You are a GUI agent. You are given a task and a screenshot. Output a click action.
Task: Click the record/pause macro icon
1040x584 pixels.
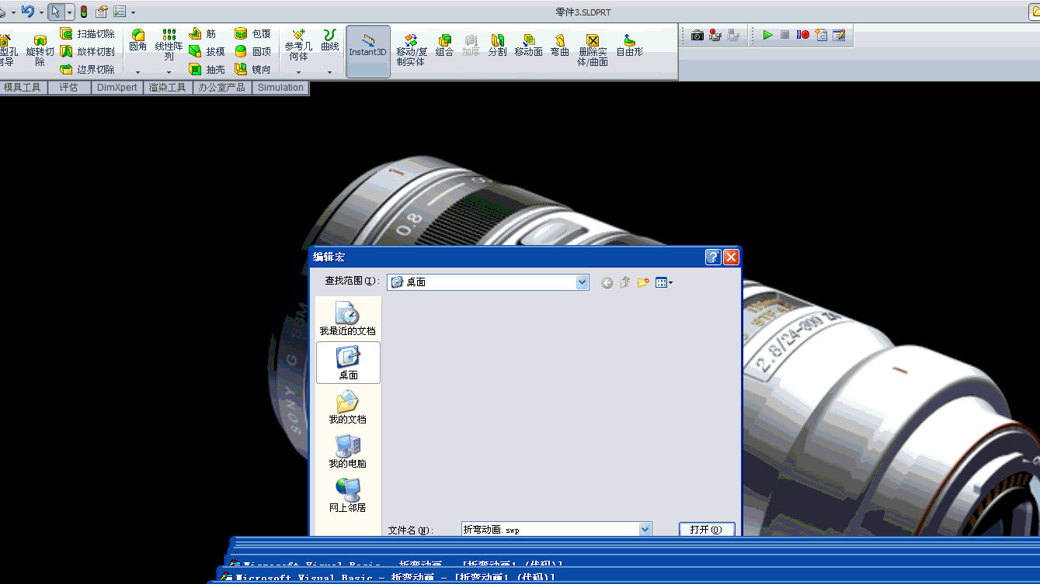[x=803, y=35]
